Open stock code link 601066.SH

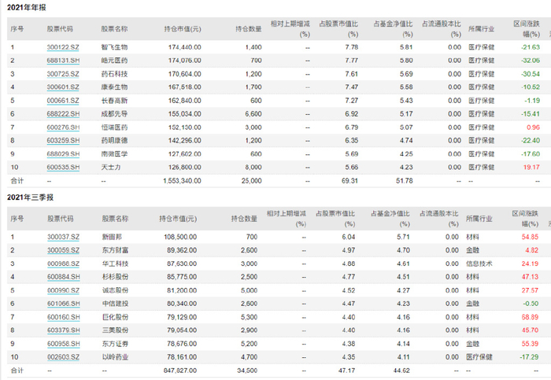pos(64,304)
